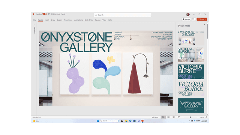
Task: Start Slide Show from status bar icon
Action: [x=178, y=117]
